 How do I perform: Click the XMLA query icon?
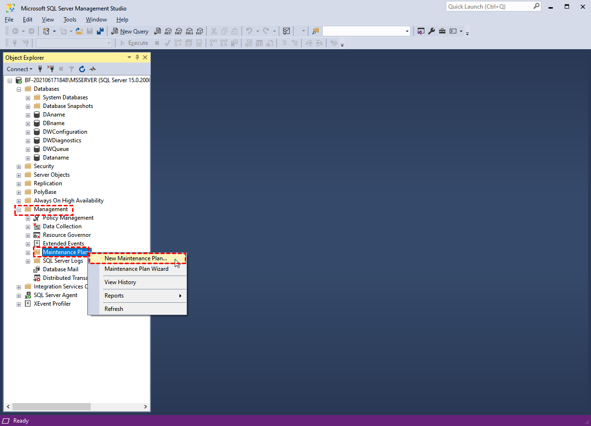click(189, 31)
